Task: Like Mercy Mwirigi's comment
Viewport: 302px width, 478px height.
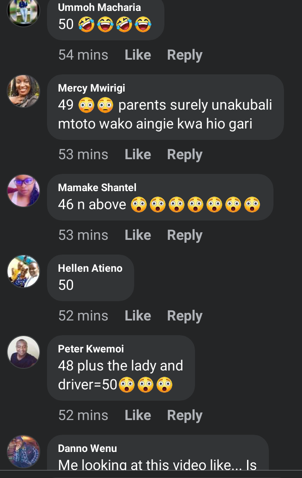Action: [138, 154]
